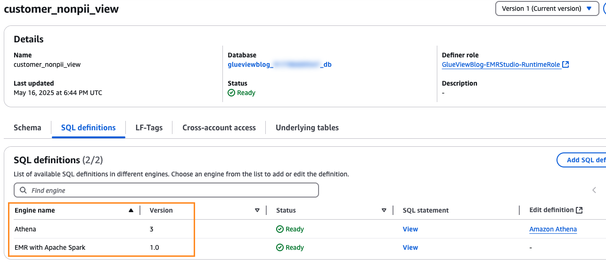The width and height of the screenshot is (606, 262).
Task: Focus the Find engine search field
Action: tap(170, 191)
